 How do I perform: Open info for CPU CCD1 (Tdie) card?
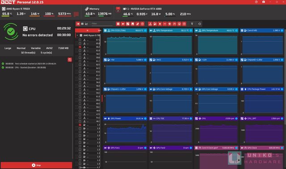tap(145, 30)
